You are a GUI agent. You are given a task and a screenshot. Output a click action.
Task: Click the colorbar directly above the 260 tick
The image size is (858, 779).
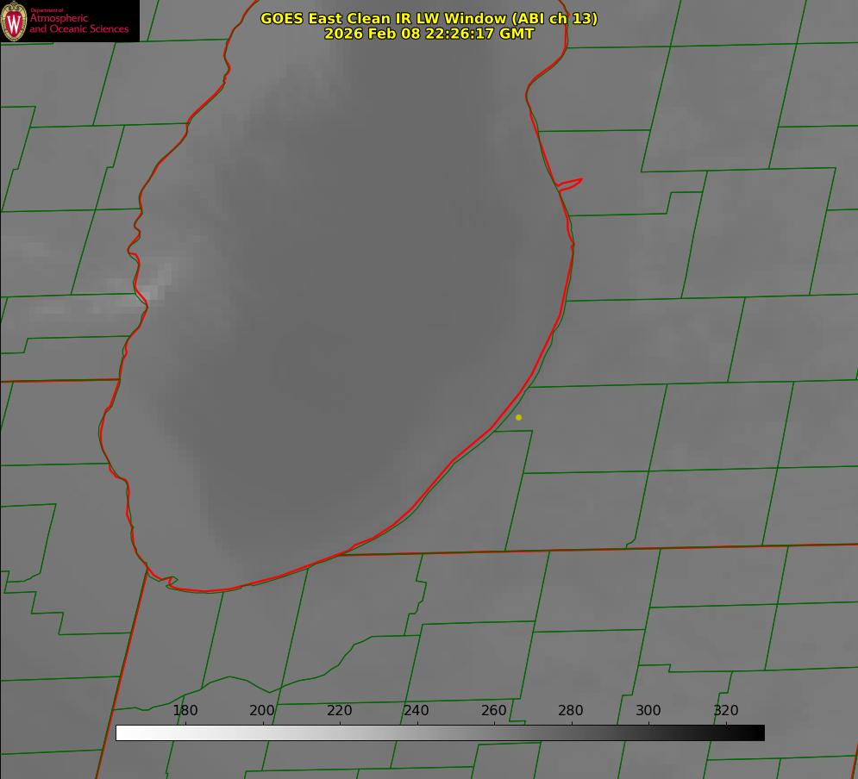493,732
